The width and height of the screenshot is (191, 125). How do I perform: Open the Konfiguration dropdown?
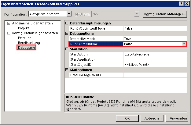coord(69,14)
